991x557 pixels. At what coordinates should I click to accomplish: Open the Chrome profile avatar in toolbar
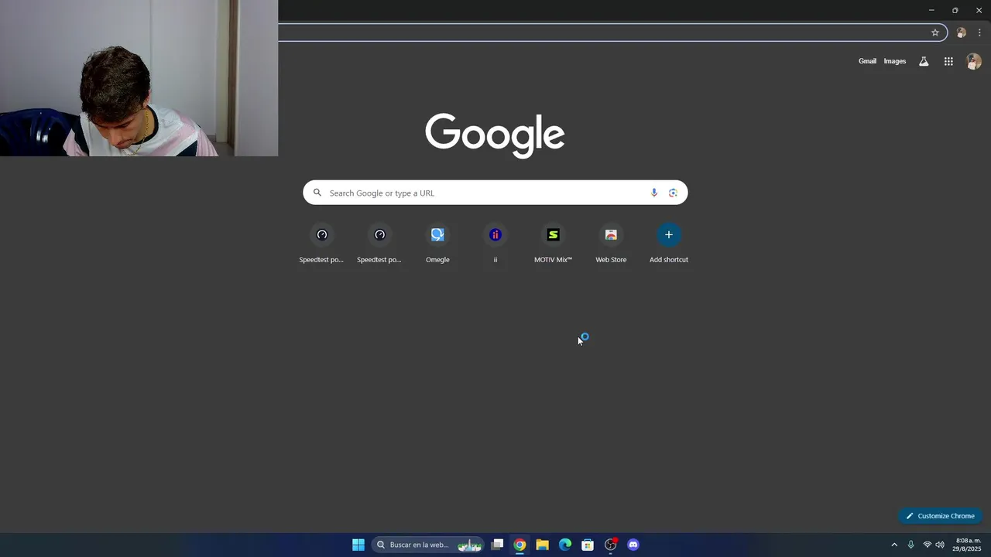click(x=961, y=32)
